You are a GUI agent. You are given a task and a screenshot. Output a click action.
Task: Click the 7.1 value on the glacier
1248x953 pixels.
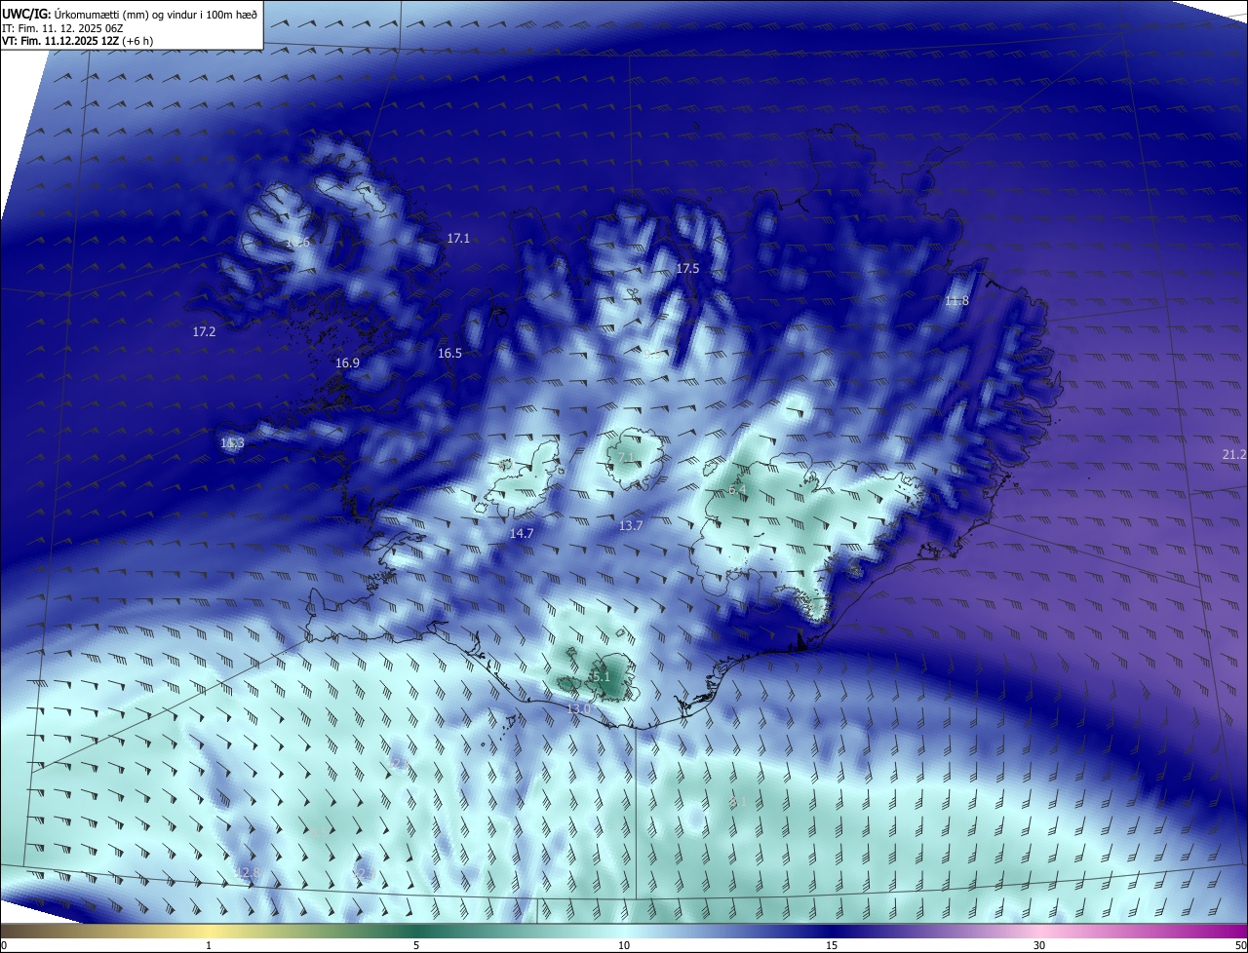(626, 457)
